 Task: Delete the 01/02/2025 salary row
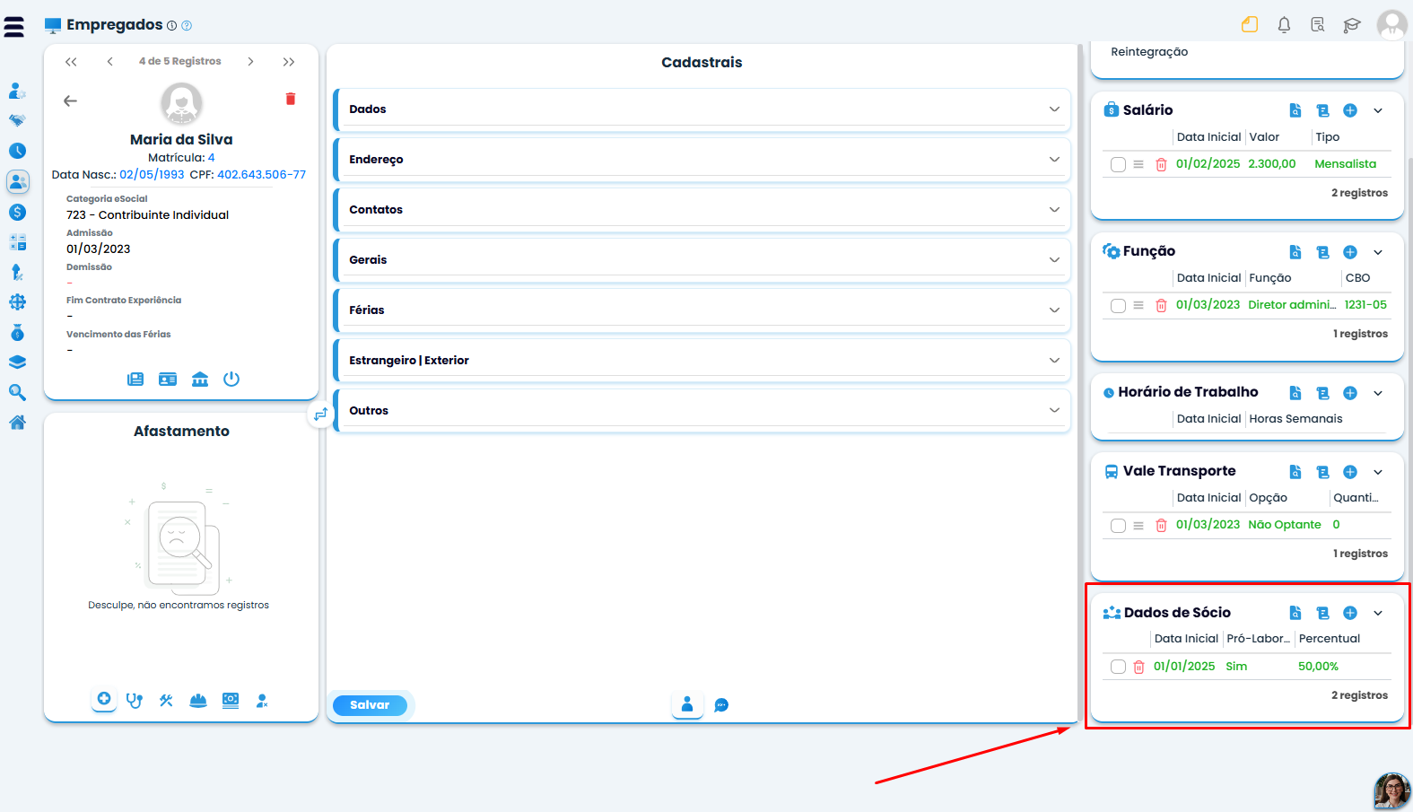coord(1161,164)
